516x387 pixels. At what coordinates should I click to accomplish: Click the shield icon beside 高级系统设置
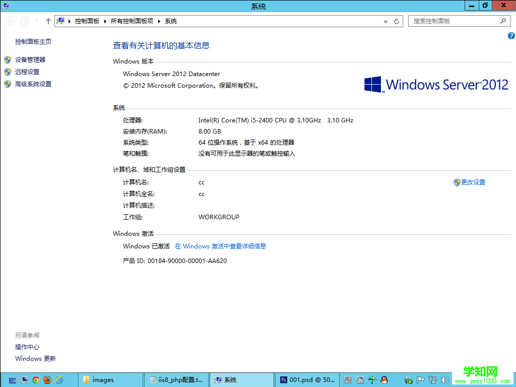(x=8, y=84)
